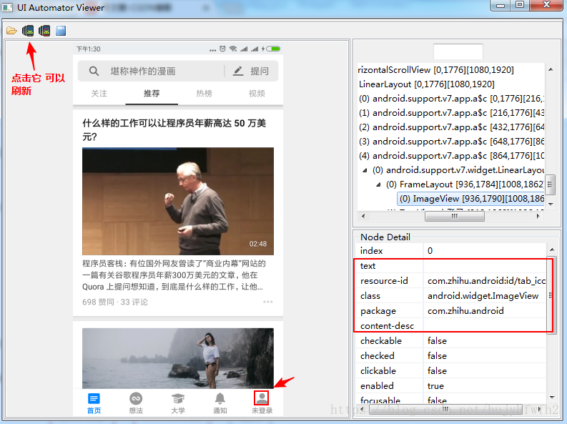Select tree node (1) android.support.v7.app.a$c
The image size is (567, 424).
[x=451, y=113]
